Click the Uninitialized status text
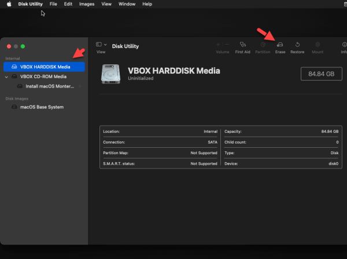The height and width of the screenshot is (259, 347). 141,78
